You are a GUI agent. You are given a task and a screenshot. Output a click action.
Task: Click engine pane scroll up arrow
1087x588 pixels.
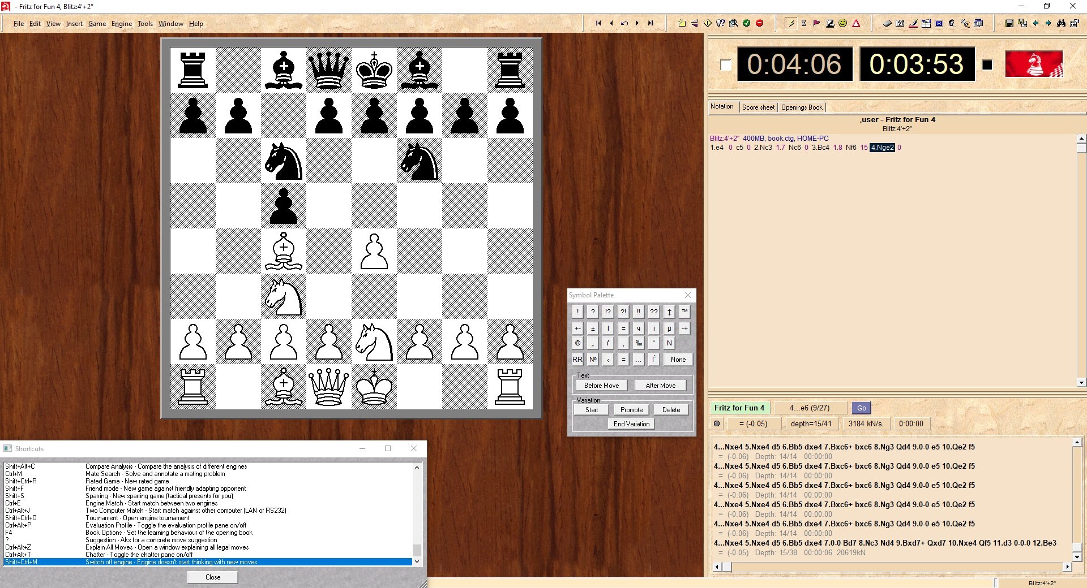pyautogui.click(x=1077, y=442)
